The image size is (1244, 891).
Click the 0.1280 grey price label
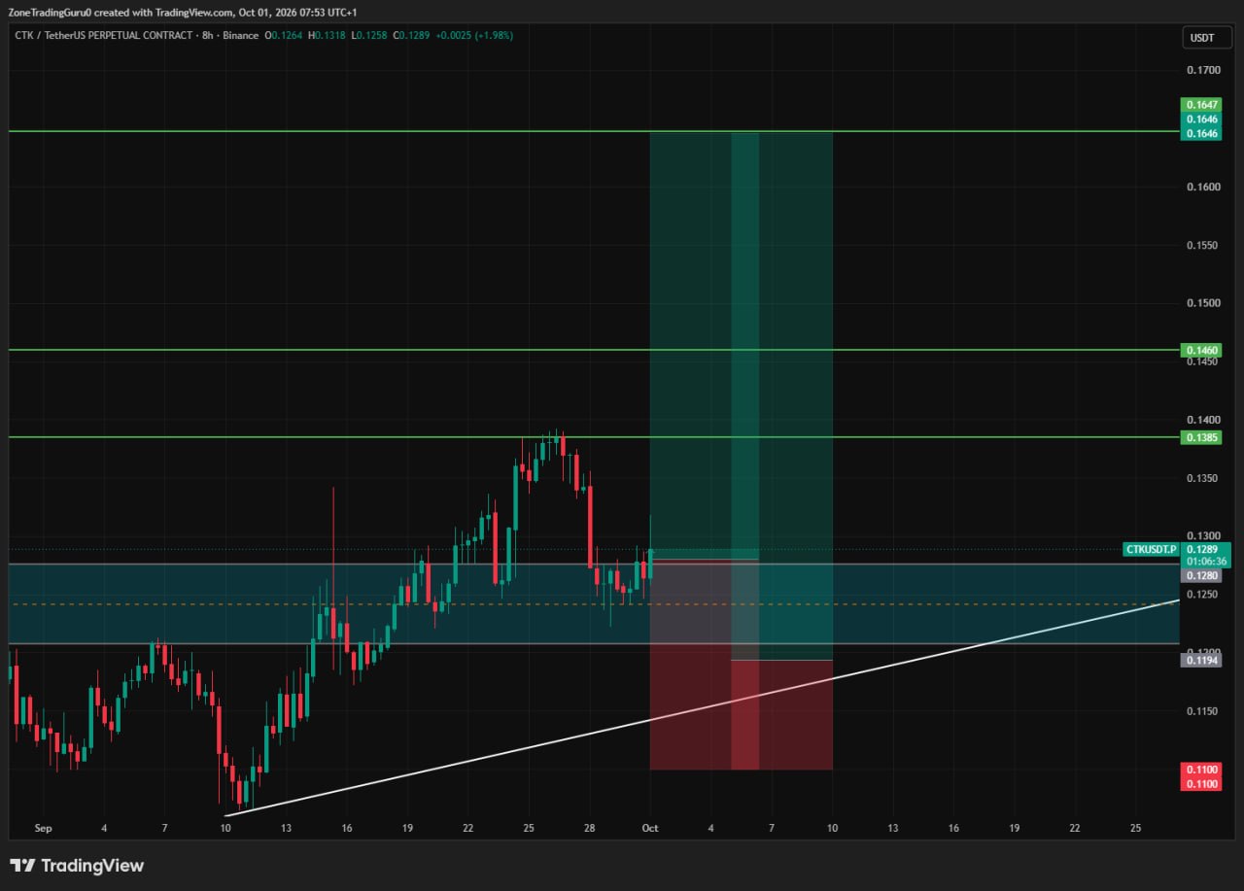pyautogui.click(x=1200, y=575)
